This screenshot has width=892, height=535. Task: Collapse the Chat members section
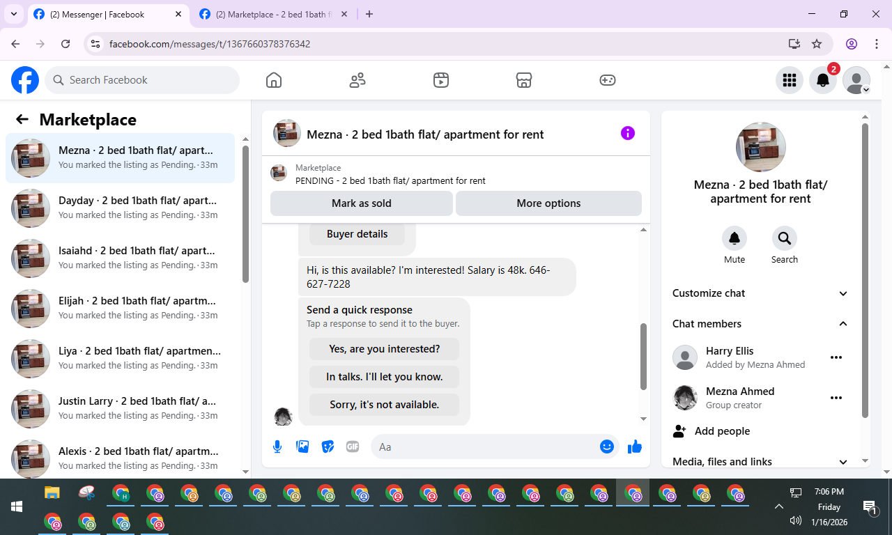click(x=760, y=324)
